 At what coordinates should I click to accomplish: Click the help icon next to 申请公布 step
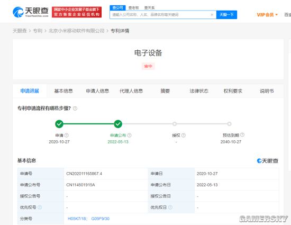(129, 136)
